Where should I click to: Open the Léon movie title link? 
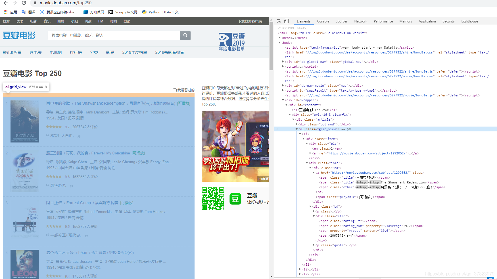click(x=90, y=253)
